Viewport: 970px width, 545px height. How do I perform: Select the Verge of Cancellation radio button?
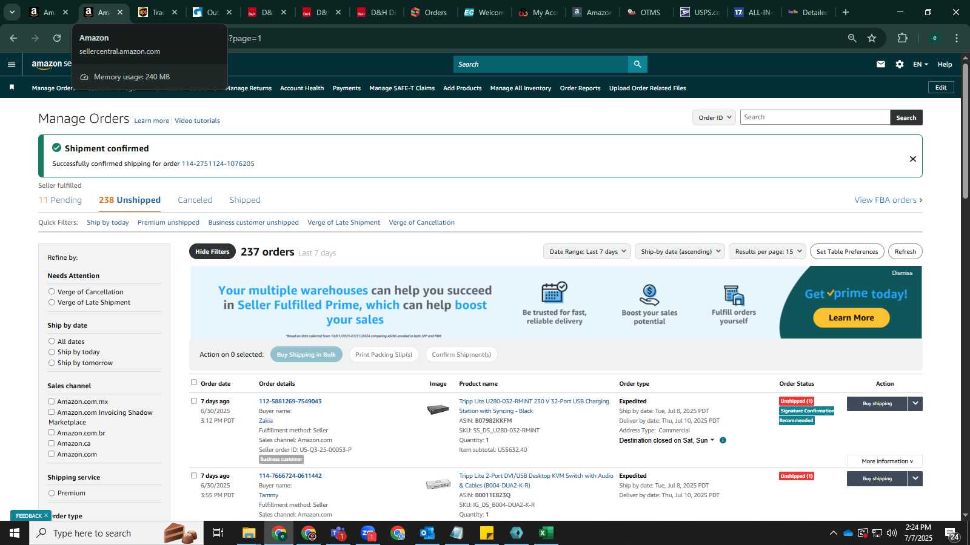pos(52,291)
